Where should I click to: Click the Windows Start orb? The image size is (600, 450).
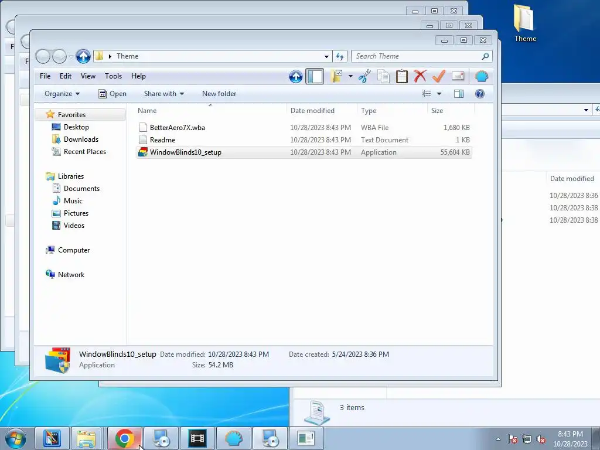pos(15,438)
